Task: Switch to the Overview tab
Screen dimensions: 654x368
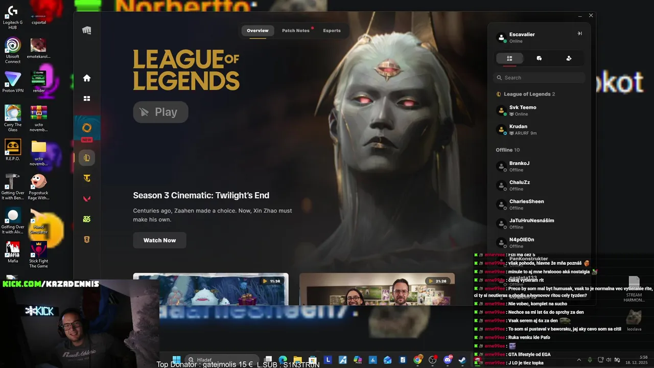Action: 258,31
